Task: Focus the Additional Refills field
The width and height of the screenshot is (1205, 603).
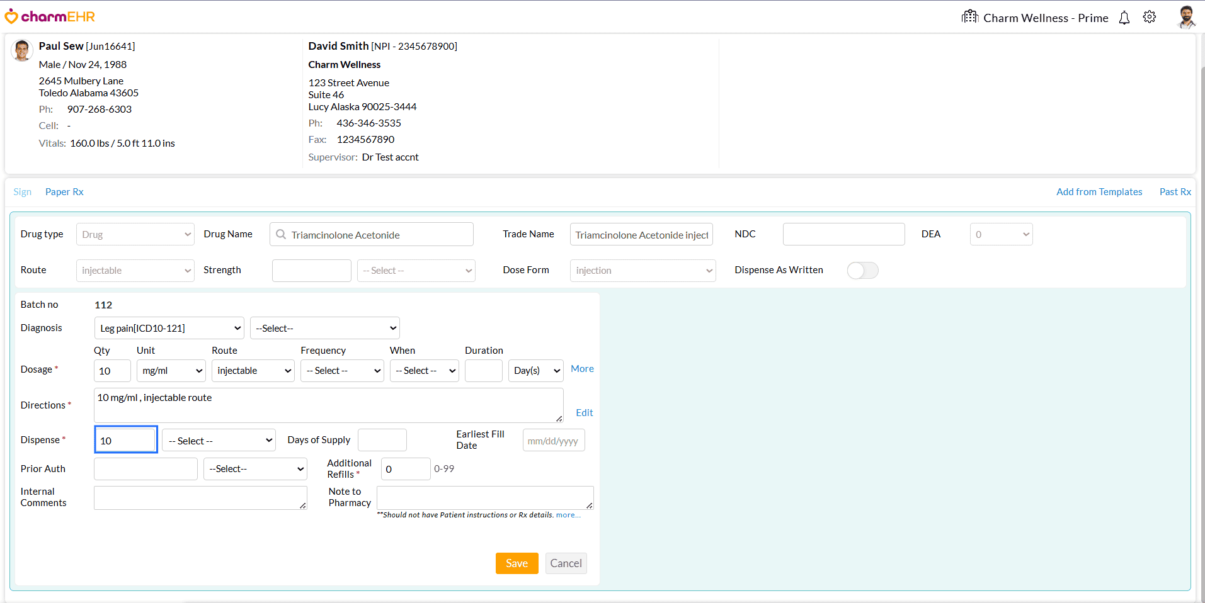Action: (406, 469)
